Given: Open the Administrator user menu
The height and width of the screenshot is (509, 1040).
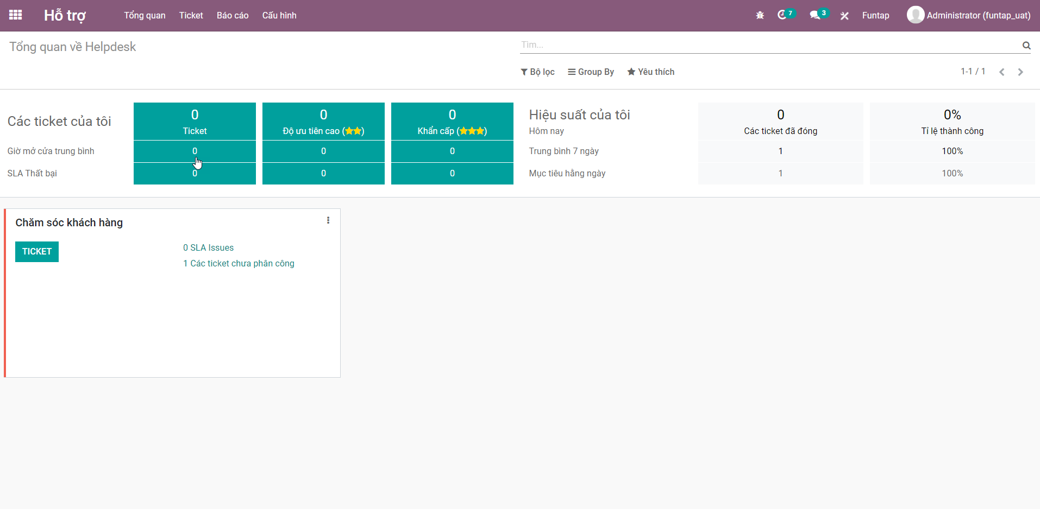Looking at the screenshot, I should [968, 15].
